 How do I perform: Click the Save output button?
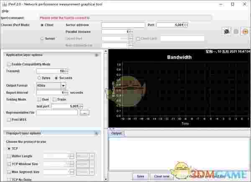[x=141, y=177]
